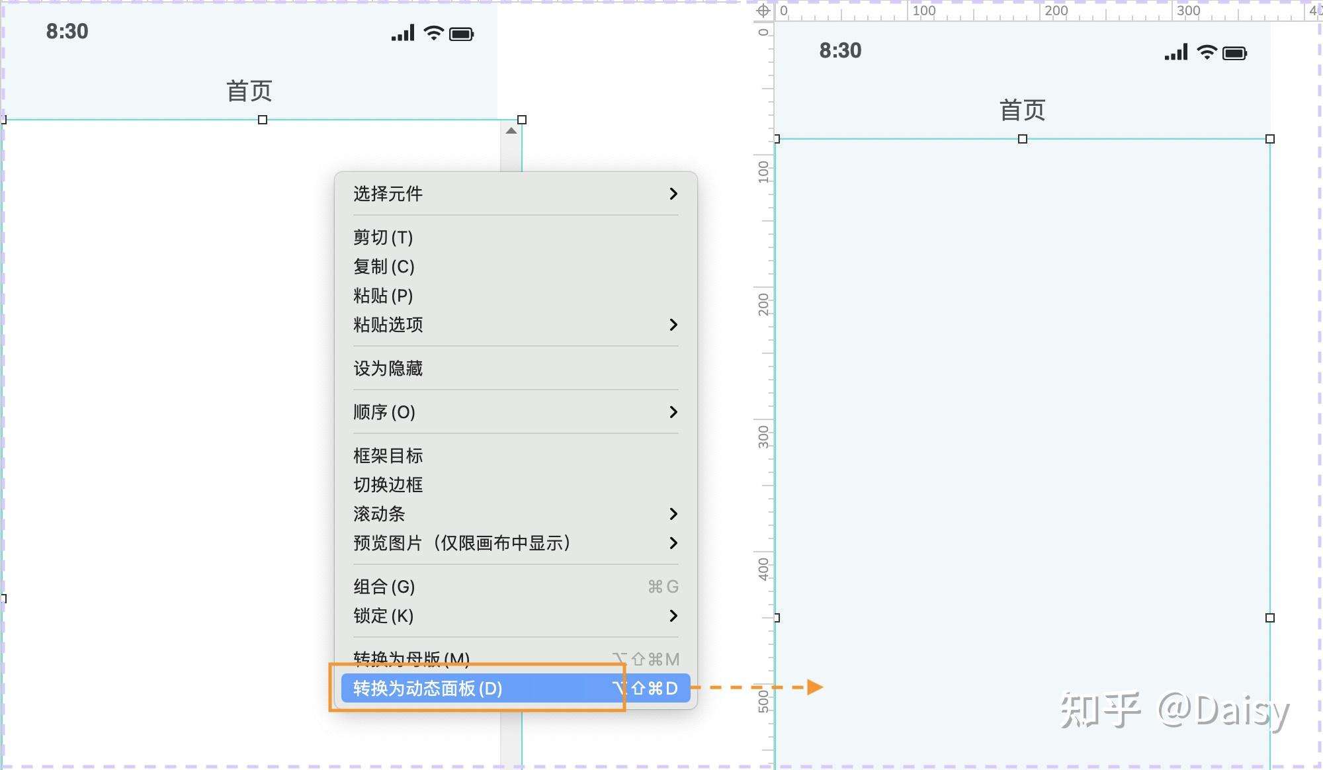Open the 锁定 (K) submenu

[x=515, y=616]
